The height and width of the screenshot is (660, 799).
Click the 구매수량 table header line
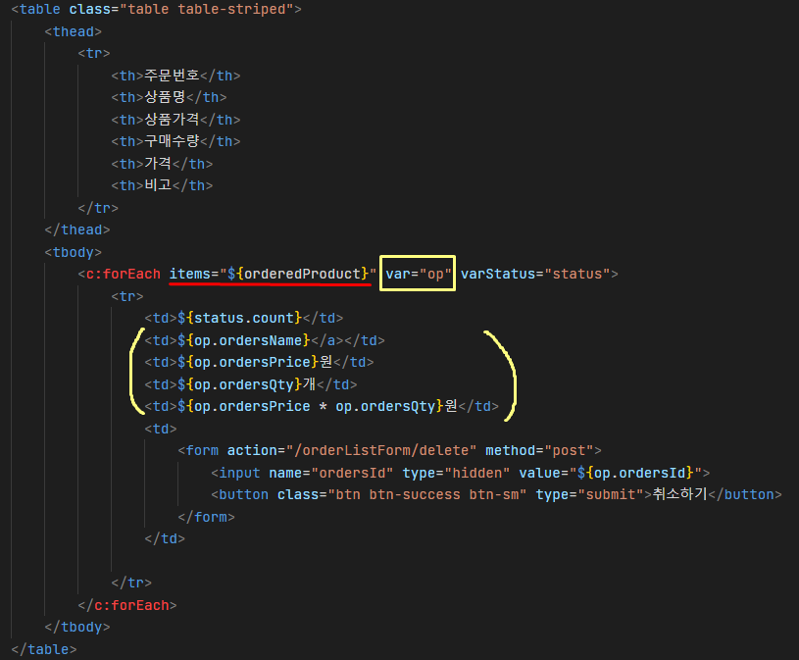(x=175, y=141)
